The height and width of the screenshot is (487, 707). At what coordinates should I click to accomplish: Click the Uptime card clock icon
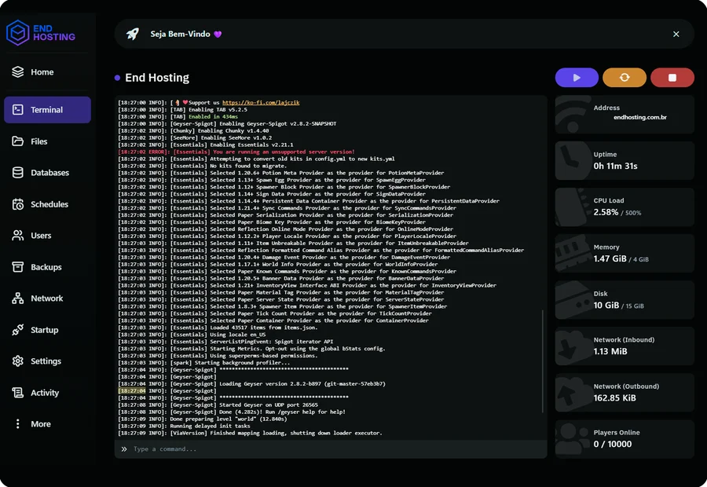[572, 161]
